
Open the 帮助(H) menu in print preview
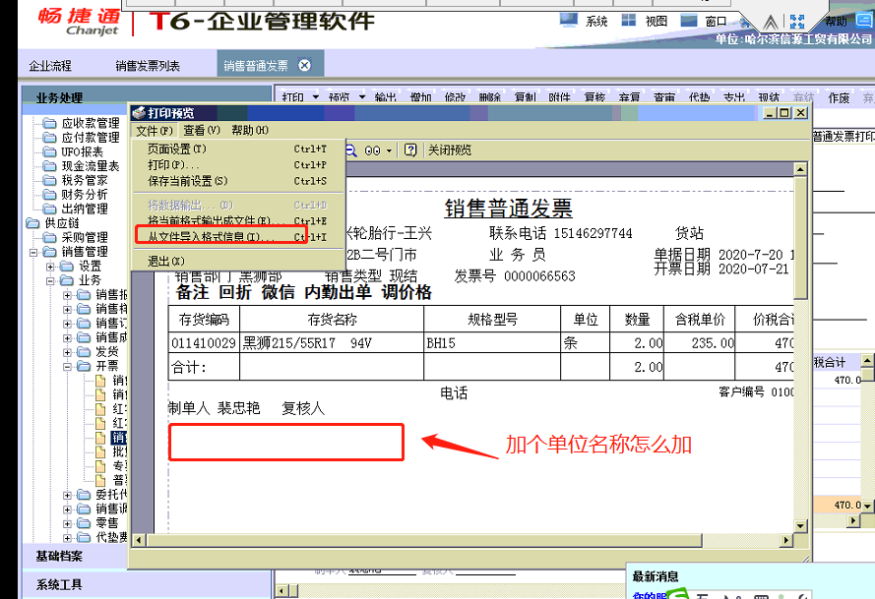point(250,131)
